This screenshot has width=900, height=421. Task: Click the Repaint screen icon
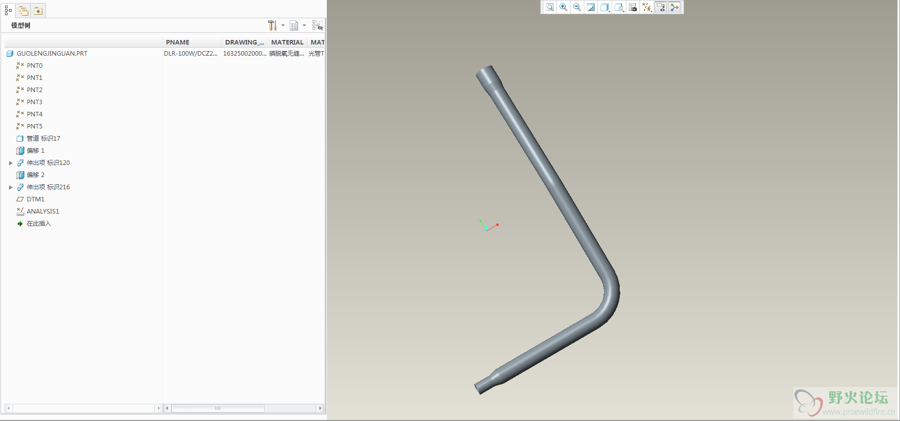(591, 8)
